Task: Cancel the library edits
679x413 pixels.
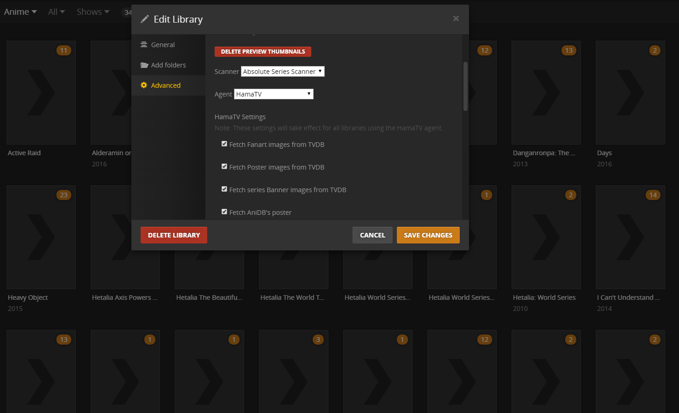Action: point(372,235)
